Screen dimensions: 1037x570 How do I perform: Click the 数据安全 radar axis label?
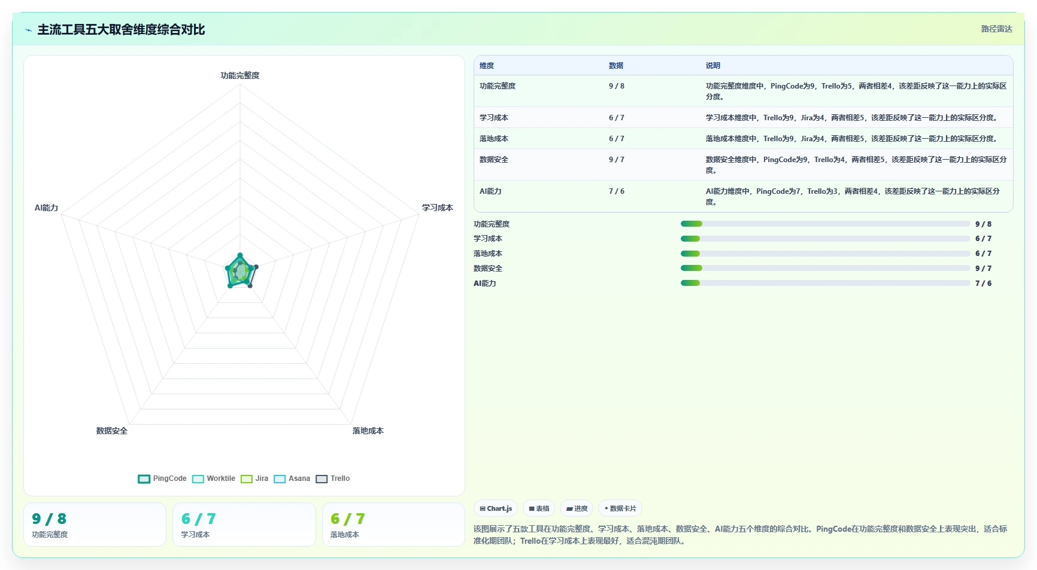click(x=112, y=431)
